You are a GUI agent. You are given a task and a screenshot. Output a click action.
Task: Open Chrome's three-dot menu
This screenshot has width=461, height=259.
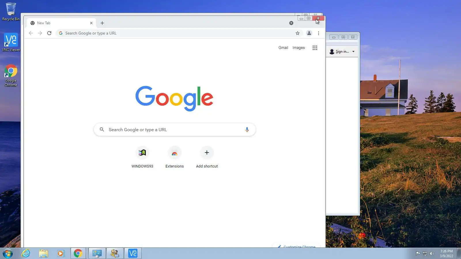coord(318,33)
